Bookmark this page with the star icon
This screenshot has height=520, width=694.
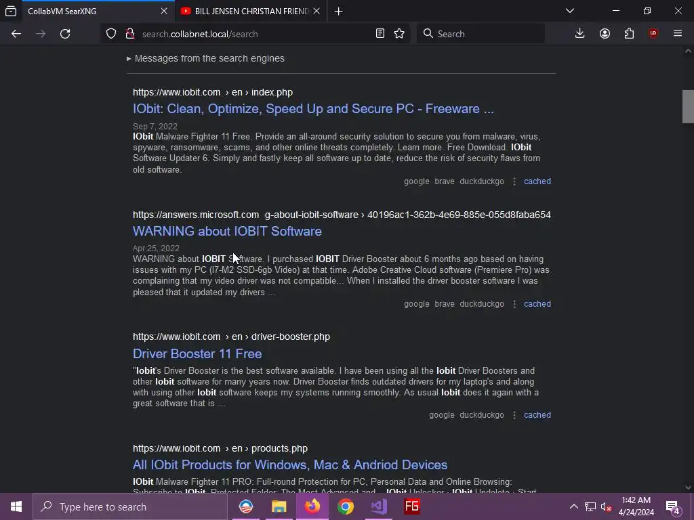399,34
